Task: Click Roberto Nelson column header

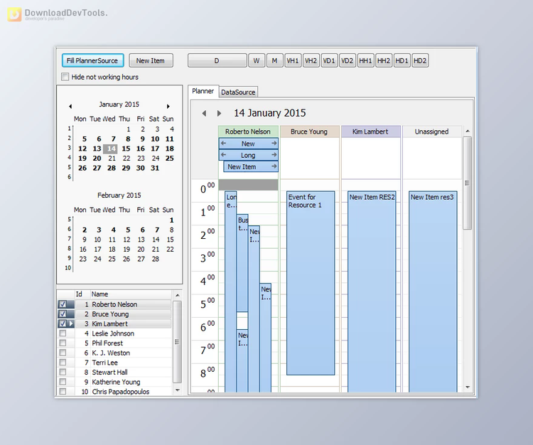Action: pyautogui.click(x=248, y=132)
